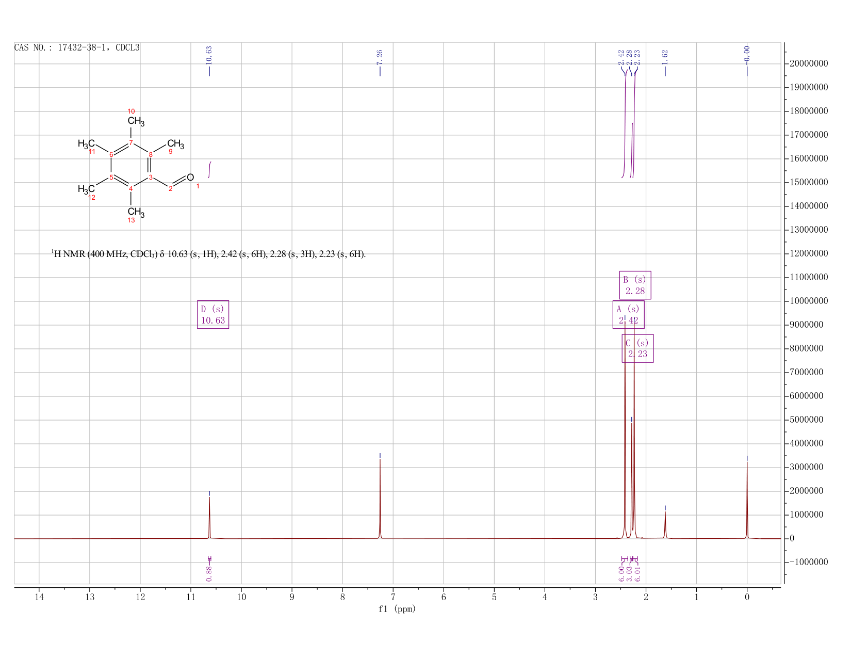The width and height of the screenshot is (851, 658).
Task: Click the water peak at 1.62 ppm
Action: coord(665,525)
